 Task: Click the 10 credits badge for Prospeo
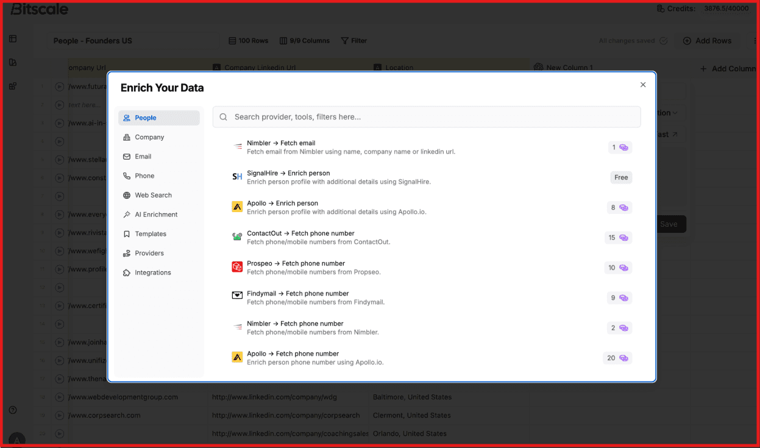(x=619, y=268)
